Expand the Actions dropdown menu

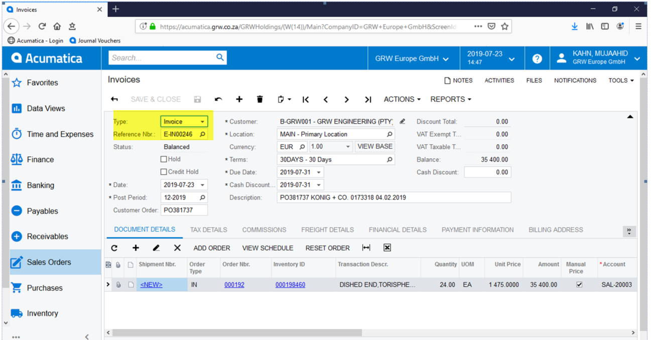(402, 99)
